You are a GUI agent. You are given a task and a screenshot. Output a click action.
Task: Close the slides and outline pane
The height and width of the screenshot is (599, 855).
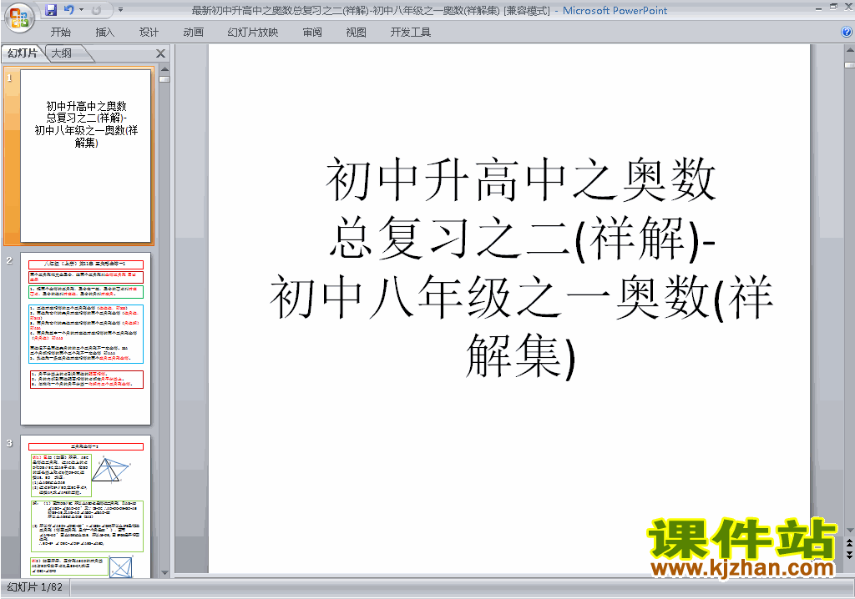click(160, 53)
